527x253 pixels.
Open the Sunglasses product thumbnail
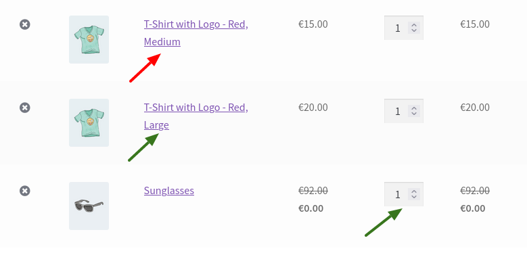click(89, 206)
